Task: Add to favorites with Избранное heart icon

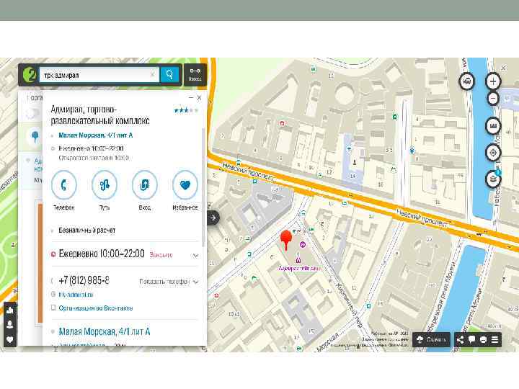Action: [x=185, y=184]
